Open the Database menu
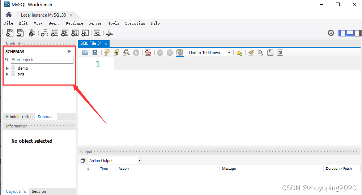This screenshot has height=195, width=362. pyautogui.click(x=74, y=23)
